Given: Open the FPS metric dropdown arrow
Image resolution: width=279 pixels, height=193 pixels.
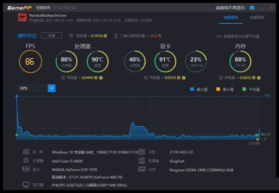Looking at the screenshot, I should [x=52, y=88].
